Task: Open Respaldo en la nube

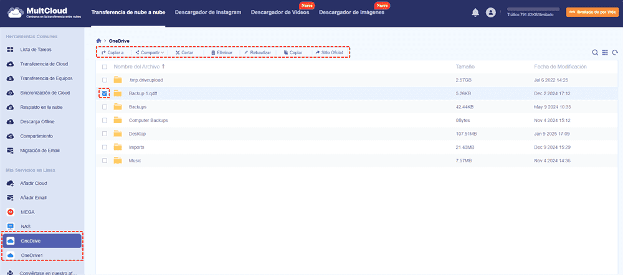Action: [x=42, y=107]
